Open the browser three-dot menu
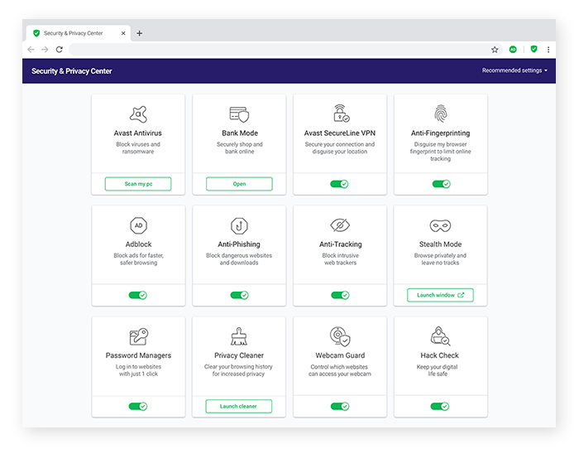Viewport: 579px width, 449px height. click(548, 50)
